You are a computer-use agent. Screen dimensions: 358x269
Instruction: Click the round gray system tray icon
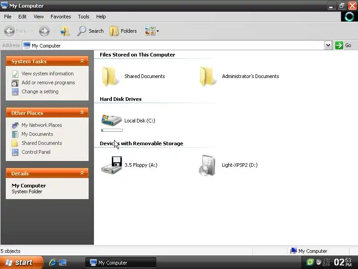[x=319, y=262]
